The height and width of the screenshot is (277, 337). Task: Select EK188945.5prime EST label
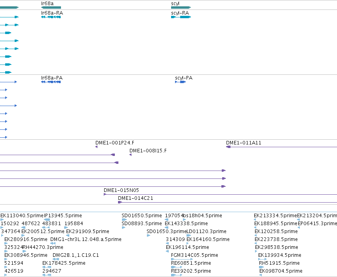(276, 223)
